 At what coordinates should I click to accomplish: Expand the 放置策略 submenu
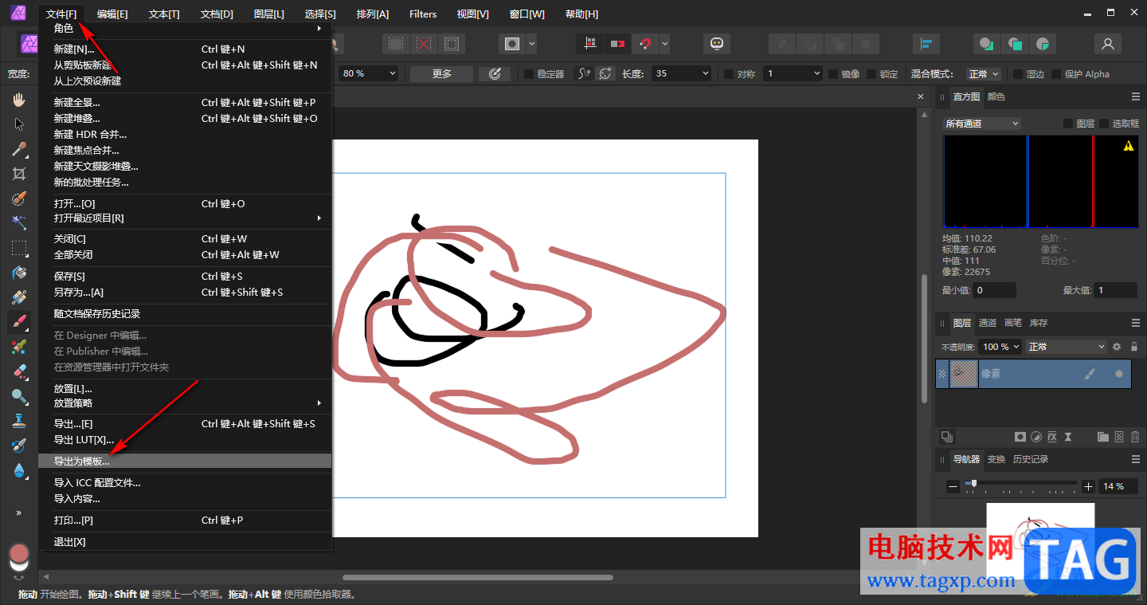tap(185, 403)
